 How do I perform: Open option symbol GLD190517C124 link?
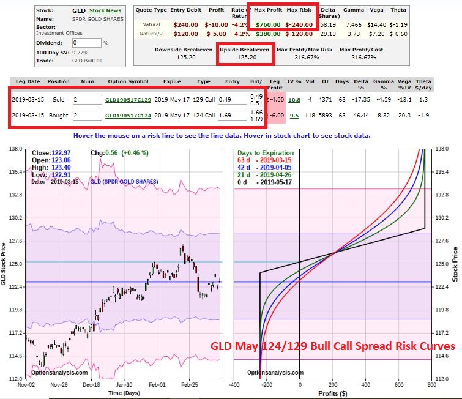[x=128, y=116]
